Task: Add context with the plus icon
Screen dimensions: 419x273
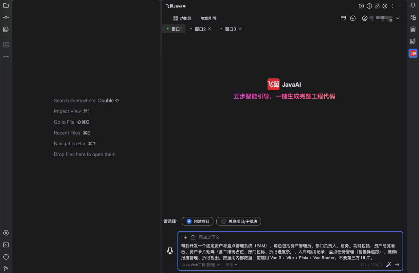Action: tap(186, 237)
